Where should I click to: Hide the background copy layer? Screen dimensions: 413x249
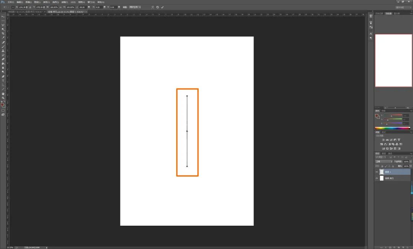click(x=377, y=178)
